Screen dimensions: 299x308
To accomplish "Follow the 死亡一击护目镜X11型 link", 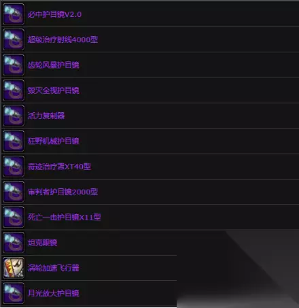I will tap(65, 218).
